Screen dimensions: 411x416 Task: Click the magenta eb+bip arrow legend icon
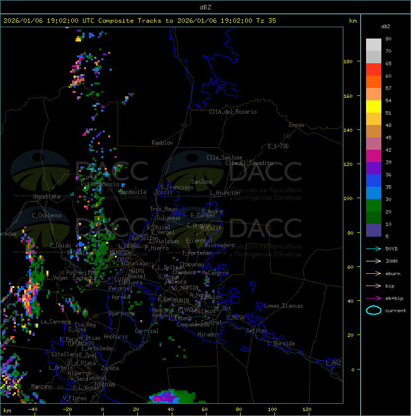pyautogui.click(x=373, y=298)
